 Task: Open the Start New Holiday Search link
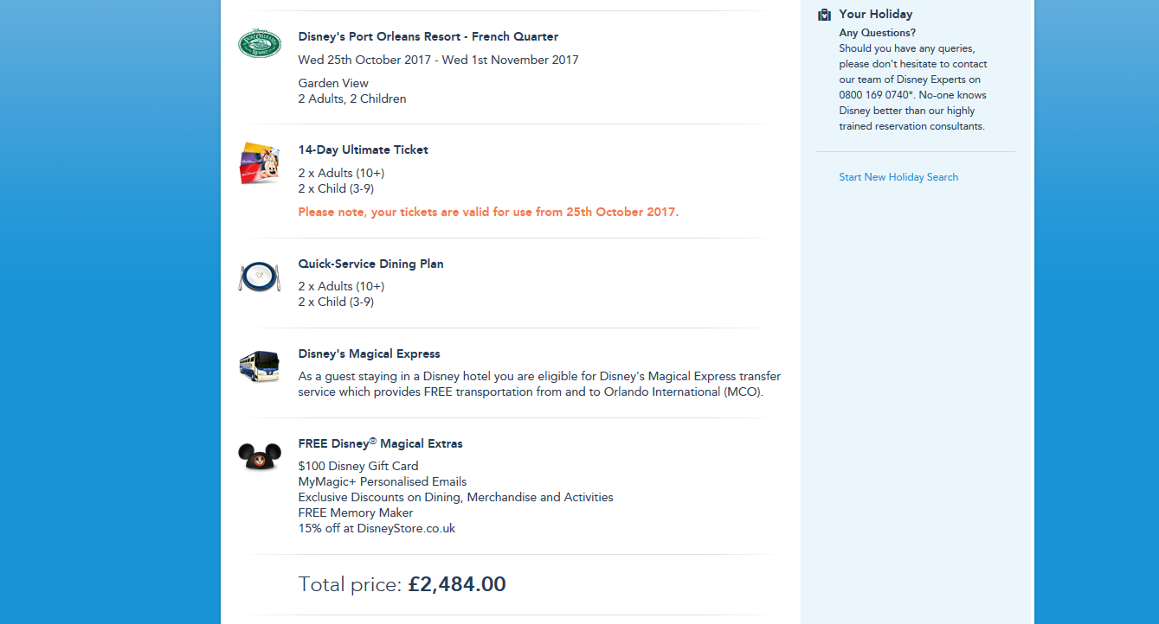click(898, 177)
